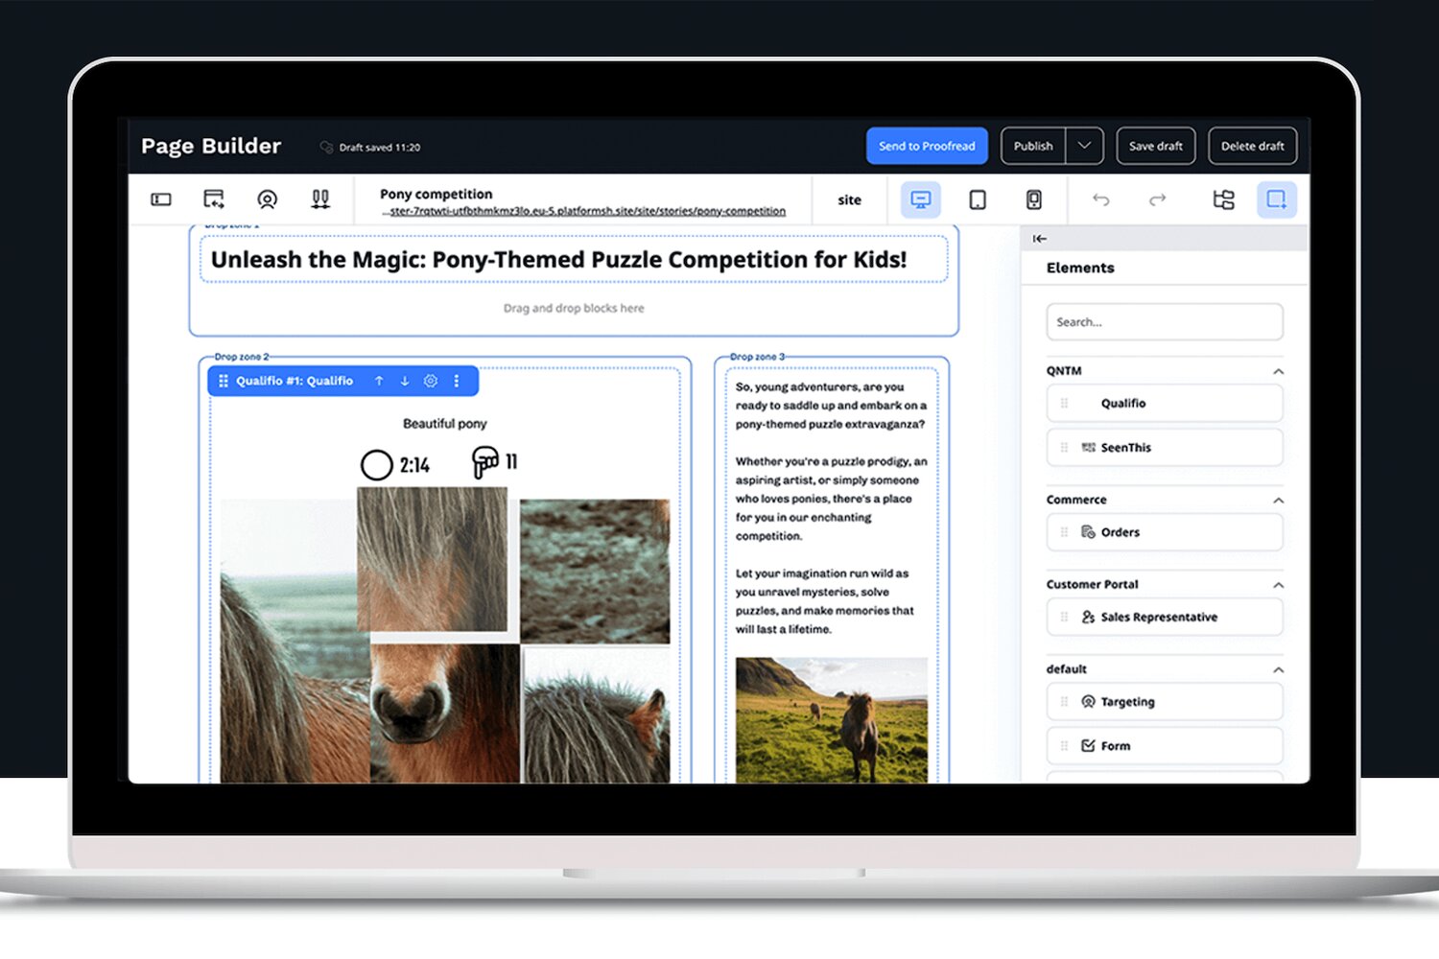Screen dimensions: 1439x959
Task: Switch to mobile phone preview mode
Action: pyautogui.click(x=1033, y=199)
